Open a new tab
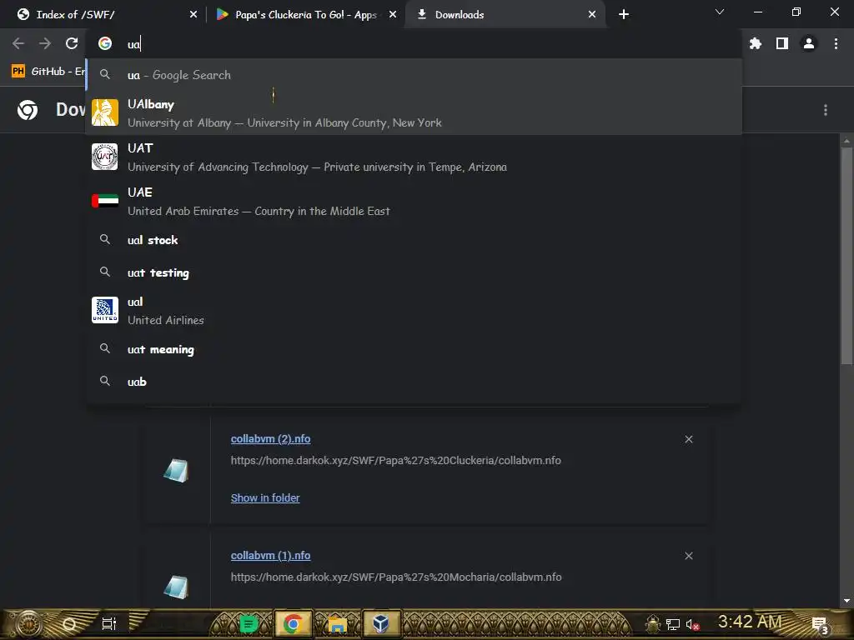The width and height of the screenshot is (854, 640). (624, 14)
